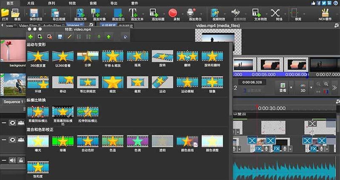Toggle visibility eye of the top video track
The image size is (340, 180).
click(x=13, y=123)
